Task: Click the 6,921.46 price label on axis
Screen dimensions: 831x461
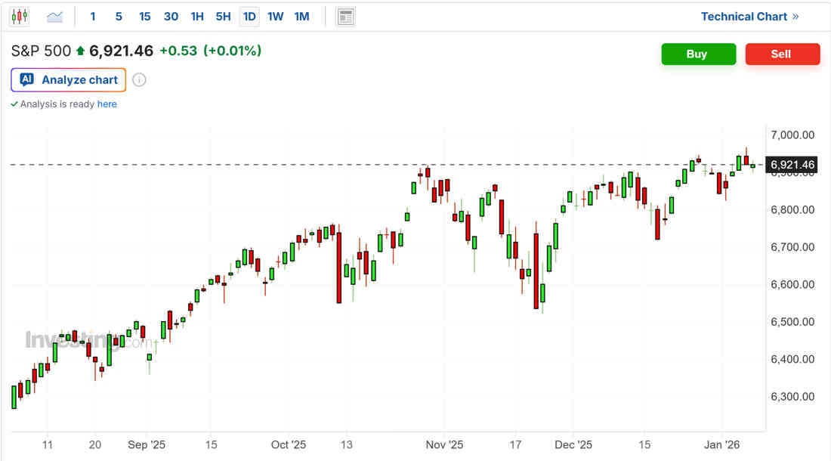Action: point(792,165)
